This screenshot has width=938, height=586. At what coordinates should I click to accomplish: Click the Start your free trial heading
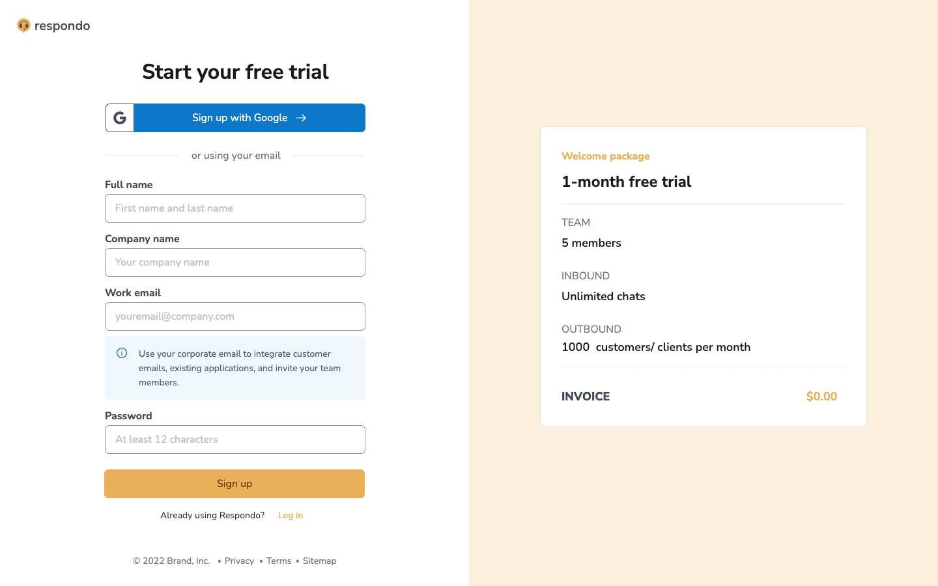click(x=235, y=72)
